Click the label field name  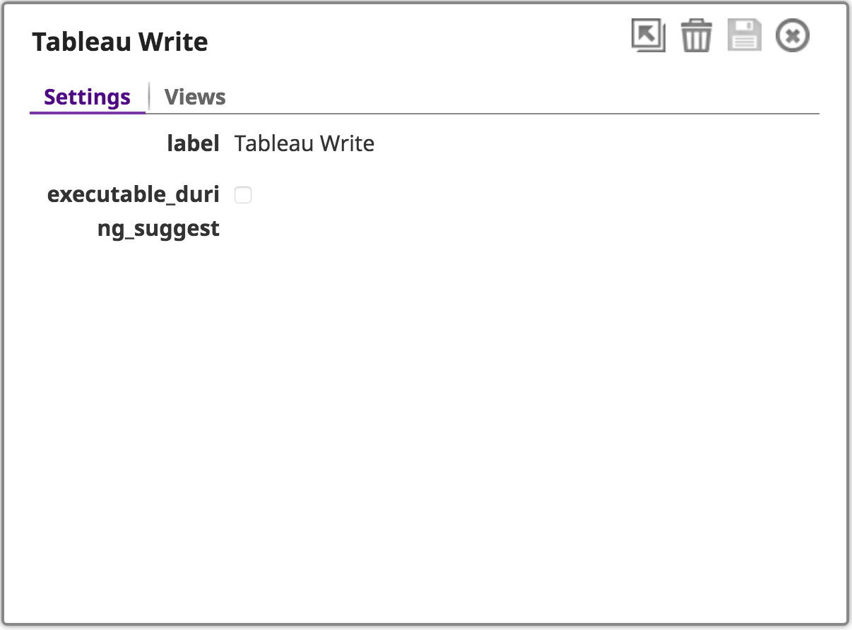[x=194, y=143]
